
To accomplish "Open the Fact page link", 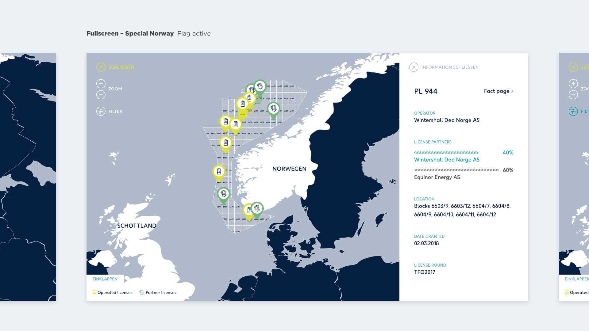I will coord(499,91).
